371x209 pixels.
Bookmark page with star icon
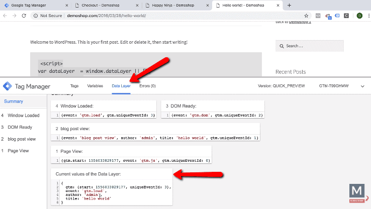point(306,16)
